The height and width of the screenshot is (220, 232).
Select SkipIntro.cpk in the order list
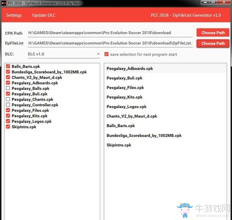coord(165,145)
